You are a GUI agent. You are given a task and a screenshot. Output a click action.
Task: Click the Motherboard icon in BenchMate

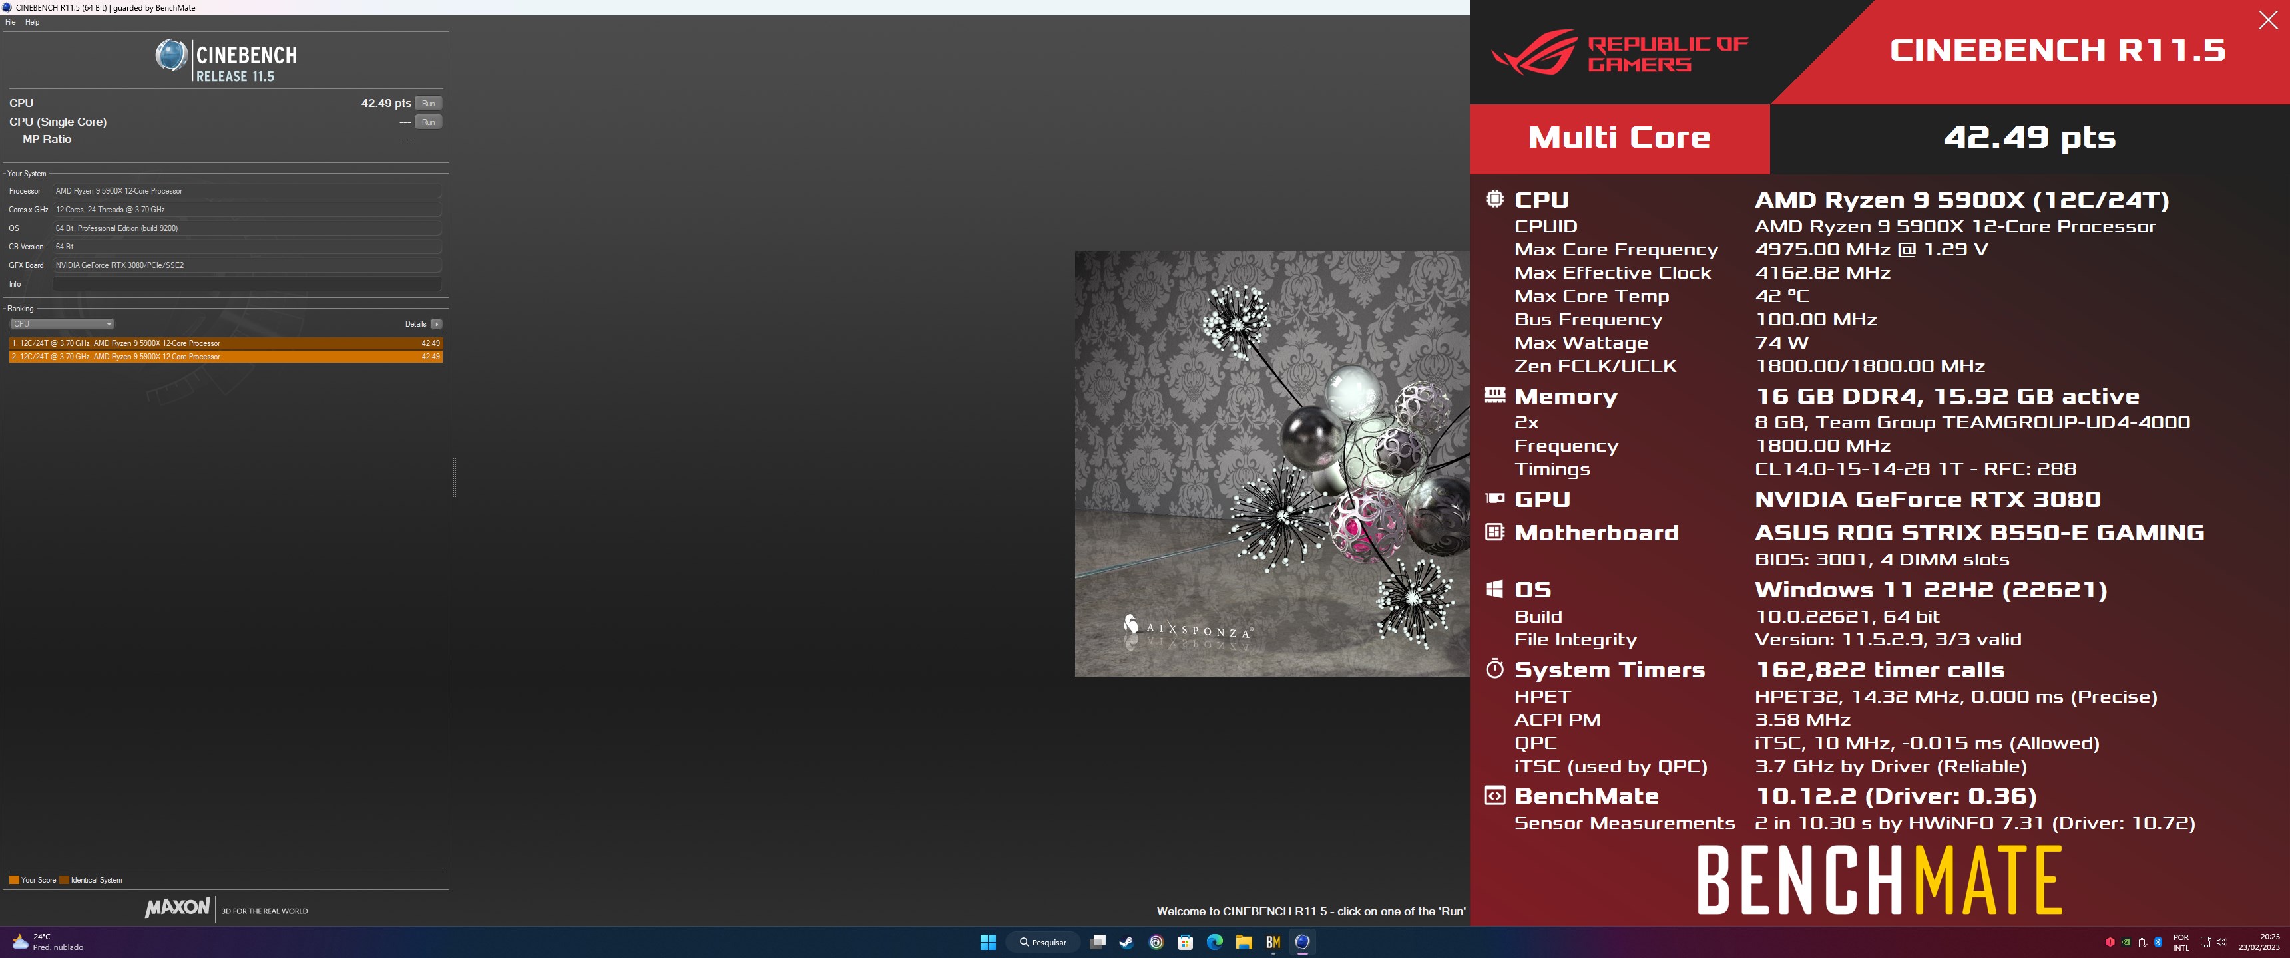[x=1494, y=532]
